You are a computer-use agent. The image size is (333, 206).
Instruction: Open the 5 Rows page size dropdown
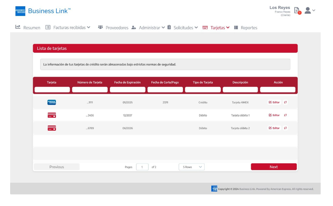191,167
